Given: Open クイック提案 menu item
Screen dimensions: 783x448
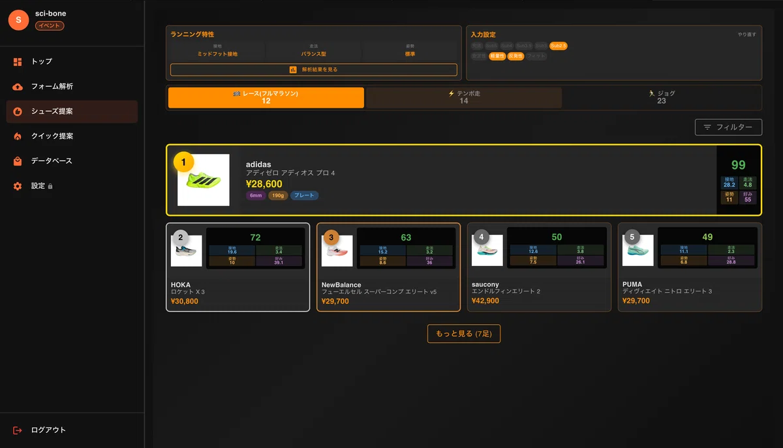Looking at the screenshot, I should (x=72, y=136).
